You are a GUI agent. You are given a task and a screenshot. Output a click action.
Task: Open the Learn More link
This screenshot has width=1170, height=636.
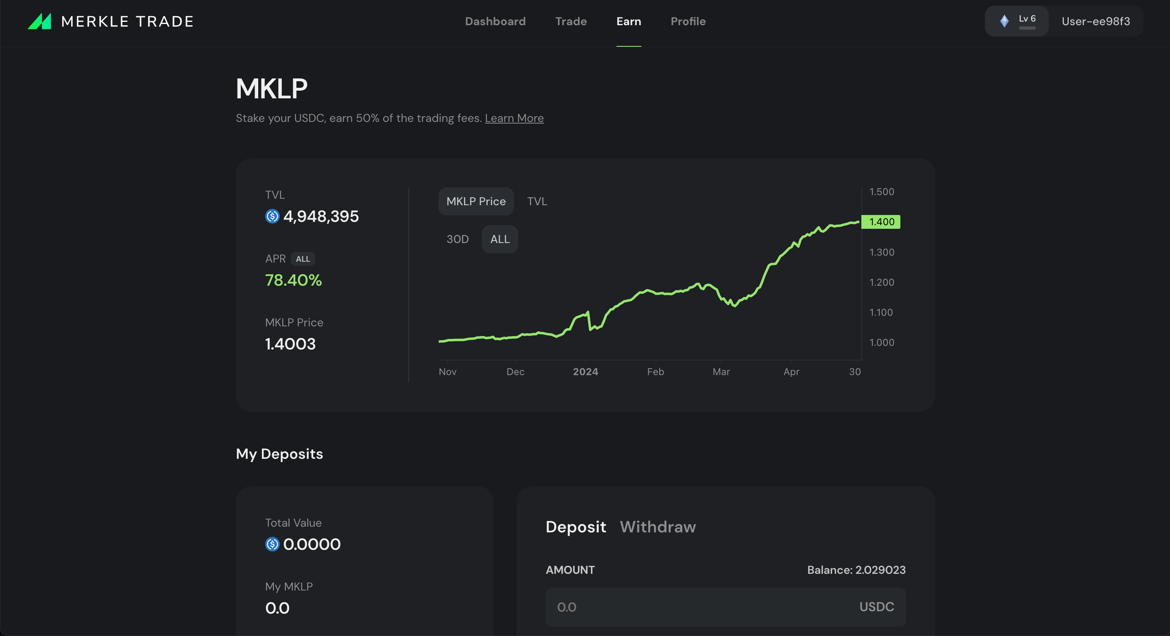(514, 118)
